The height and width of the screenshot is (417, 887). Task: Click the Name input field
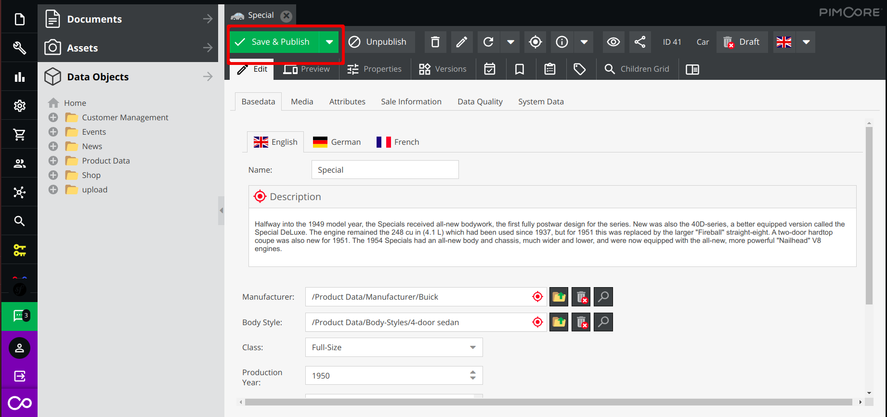(x=385, y=170)
